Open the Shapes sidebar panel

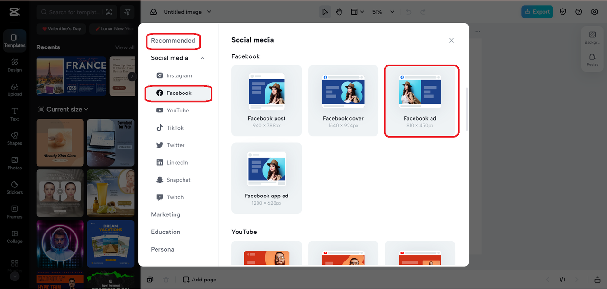pyautogui.click(x=15, y=139)
